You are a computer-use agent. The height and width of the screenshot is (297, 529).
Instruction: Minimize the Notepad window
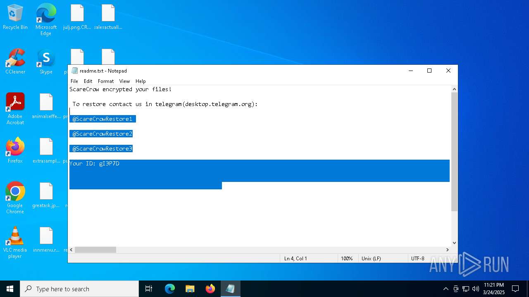(411, 71)
